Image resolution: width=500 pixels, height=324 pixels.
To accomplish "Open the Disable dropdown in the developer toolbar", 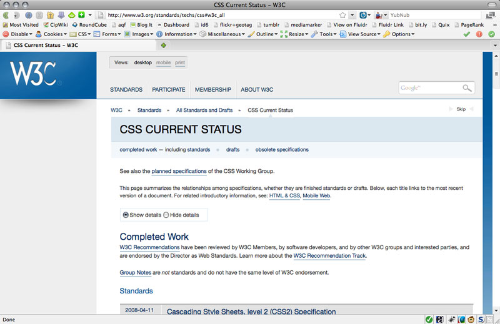I will coord(18,34).
